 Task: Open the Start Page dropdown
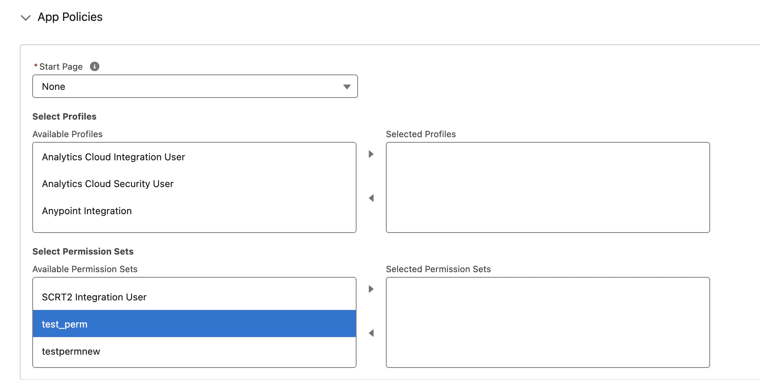[194, 87]
